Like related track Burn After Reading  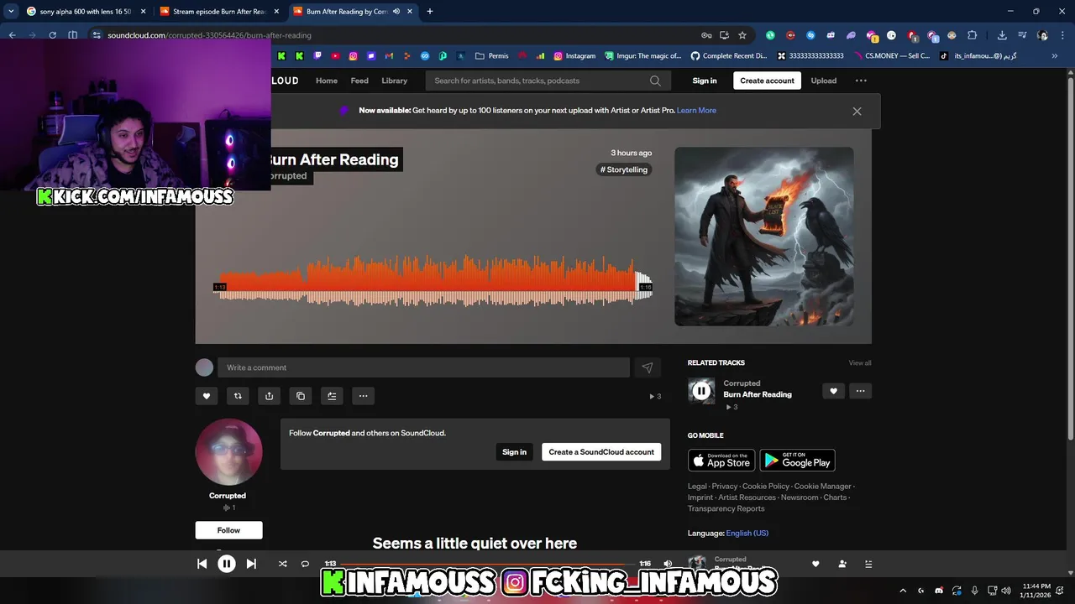(833, 391)
